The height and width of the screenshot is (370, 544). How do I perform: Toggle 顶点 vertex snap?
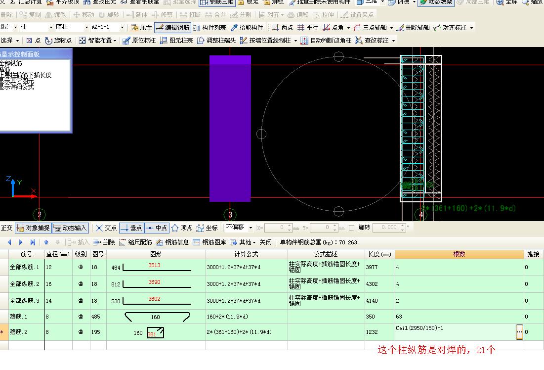(182, 228)
